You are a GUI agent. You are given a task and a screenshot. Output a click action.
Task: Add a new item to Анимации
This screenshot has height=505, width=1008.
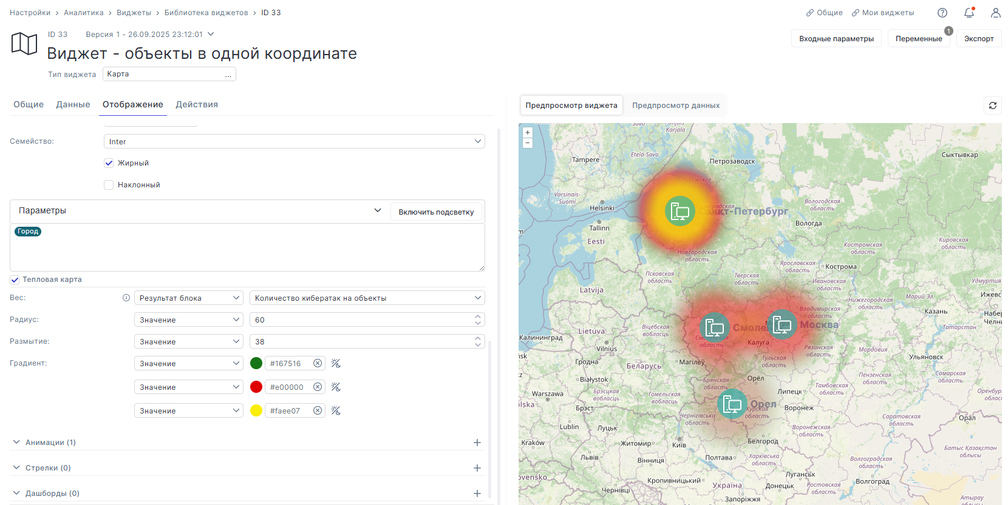477,443
